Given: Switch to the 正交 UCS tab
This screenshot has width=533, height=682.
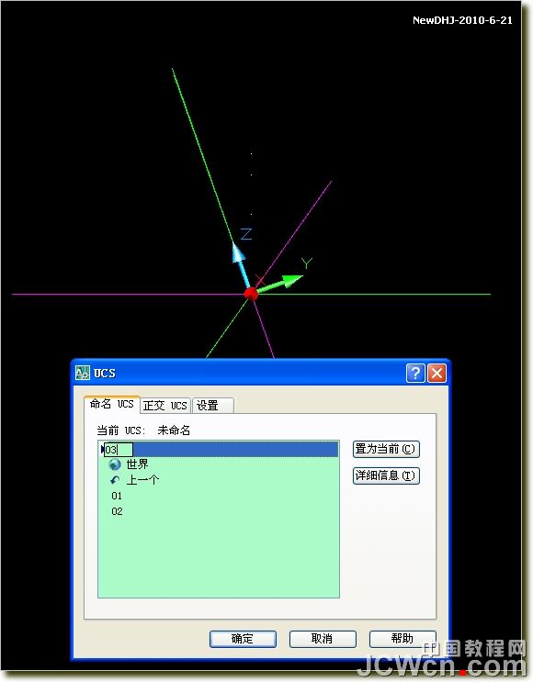Looking at the screenshot, I should (165, 406).
